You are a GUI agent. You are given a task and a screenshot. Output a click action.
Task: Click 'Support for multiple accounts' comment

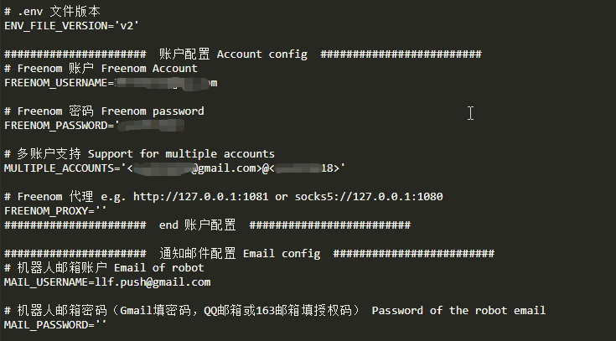point(181,154)
